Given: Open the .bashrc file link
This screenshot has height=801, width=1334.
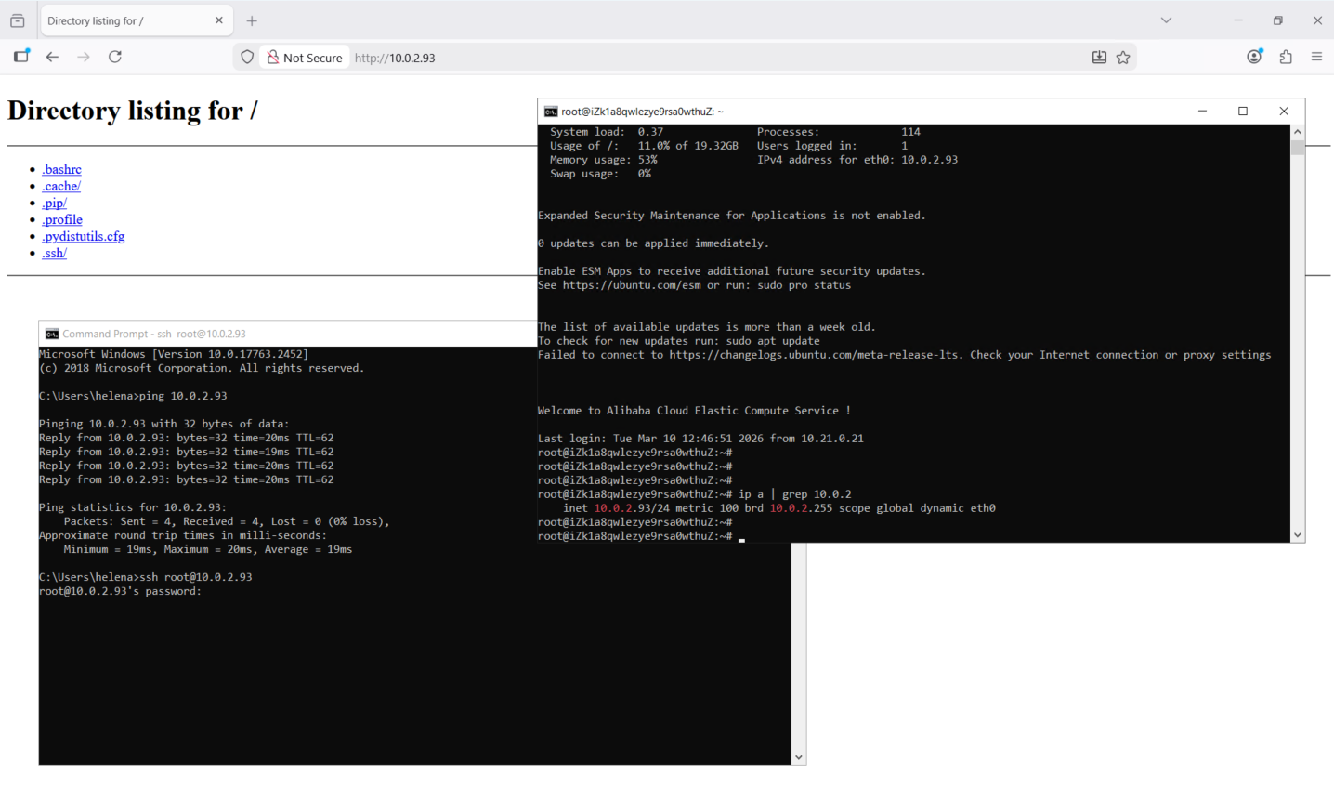Looking at the screenshot, I should point(61,169).
